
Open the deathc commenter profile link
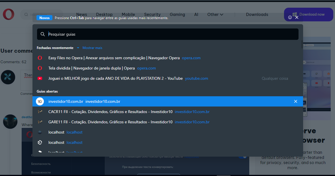click(27, 117)
